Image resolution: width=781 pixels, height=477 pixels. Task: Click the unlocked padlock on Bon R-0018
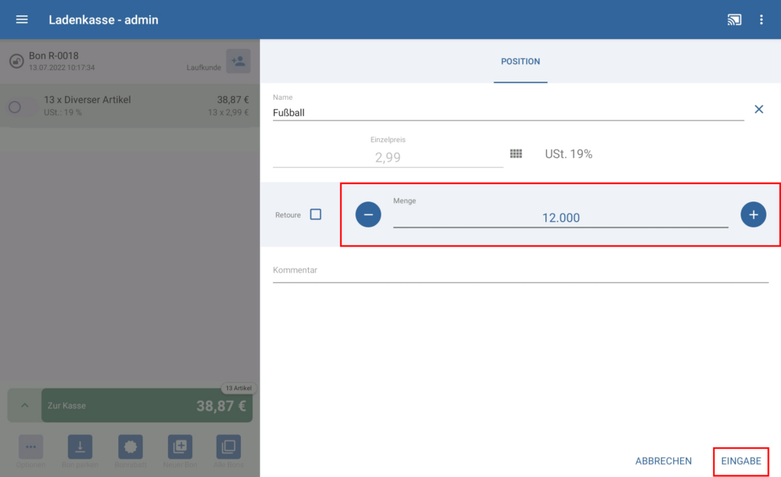coord(16,61)
